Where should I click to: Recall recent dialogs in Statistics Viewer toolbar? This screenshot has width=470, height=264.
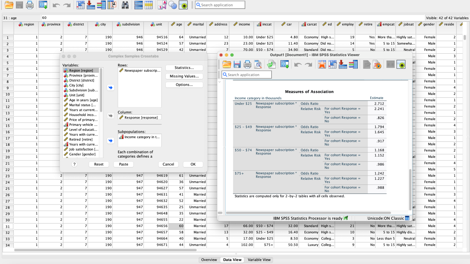(285, 65)
